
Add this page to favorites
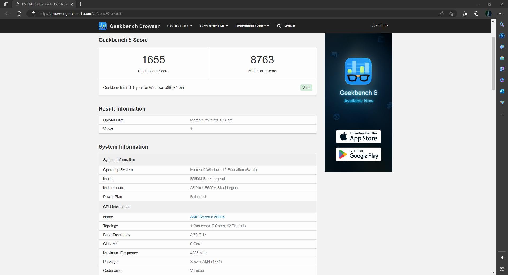point(451,13)
